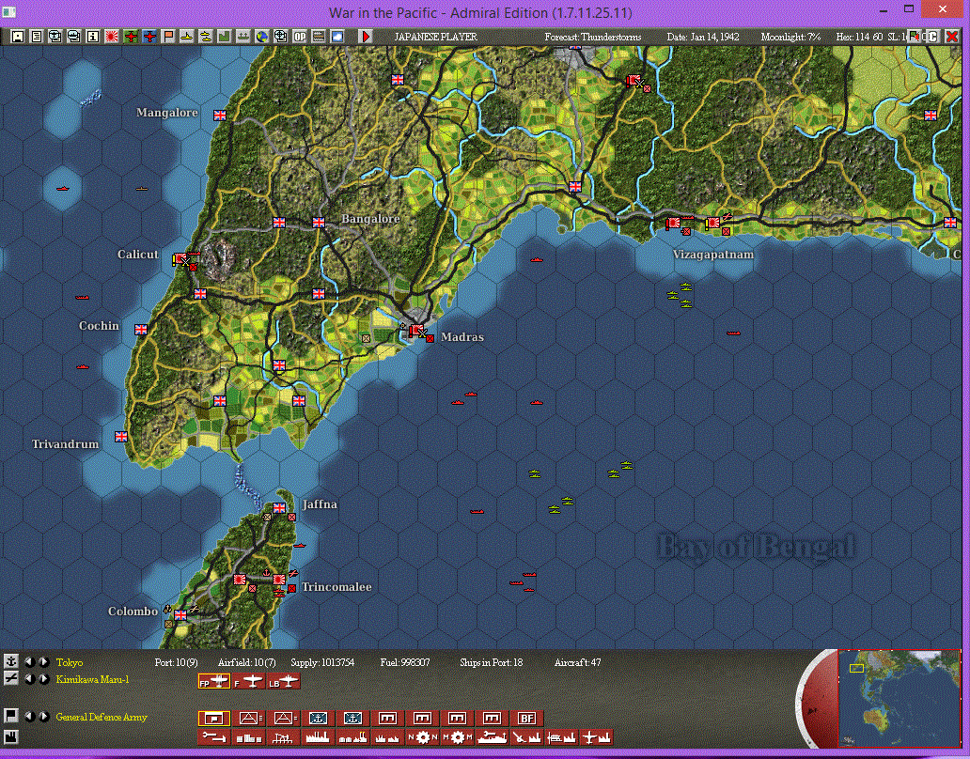Click the airplane icon beside Kimikawa Maru-1

pos(10,678)
